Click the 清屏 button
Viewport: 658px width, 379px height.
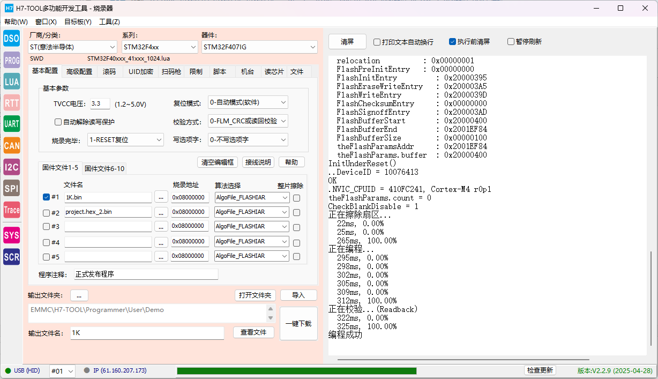347,42
